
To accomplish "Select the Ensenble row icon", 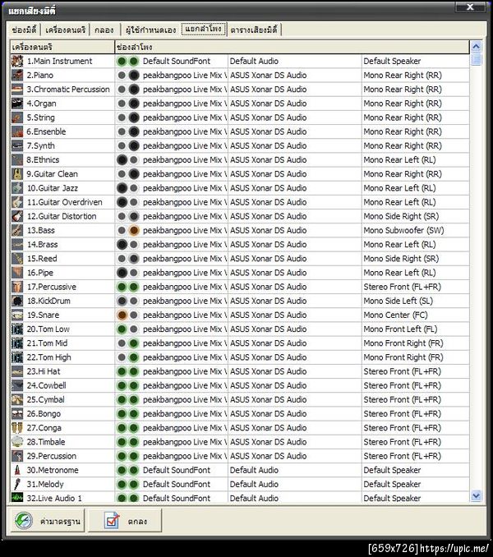I will (x=17, y=131).
